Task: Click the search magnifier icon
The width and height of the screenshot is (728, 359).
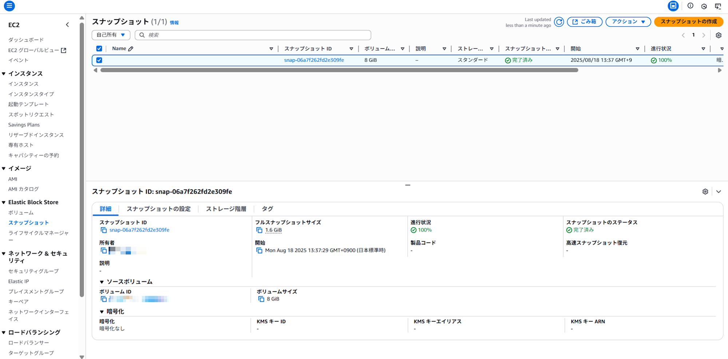Action: tap(142, 35)
